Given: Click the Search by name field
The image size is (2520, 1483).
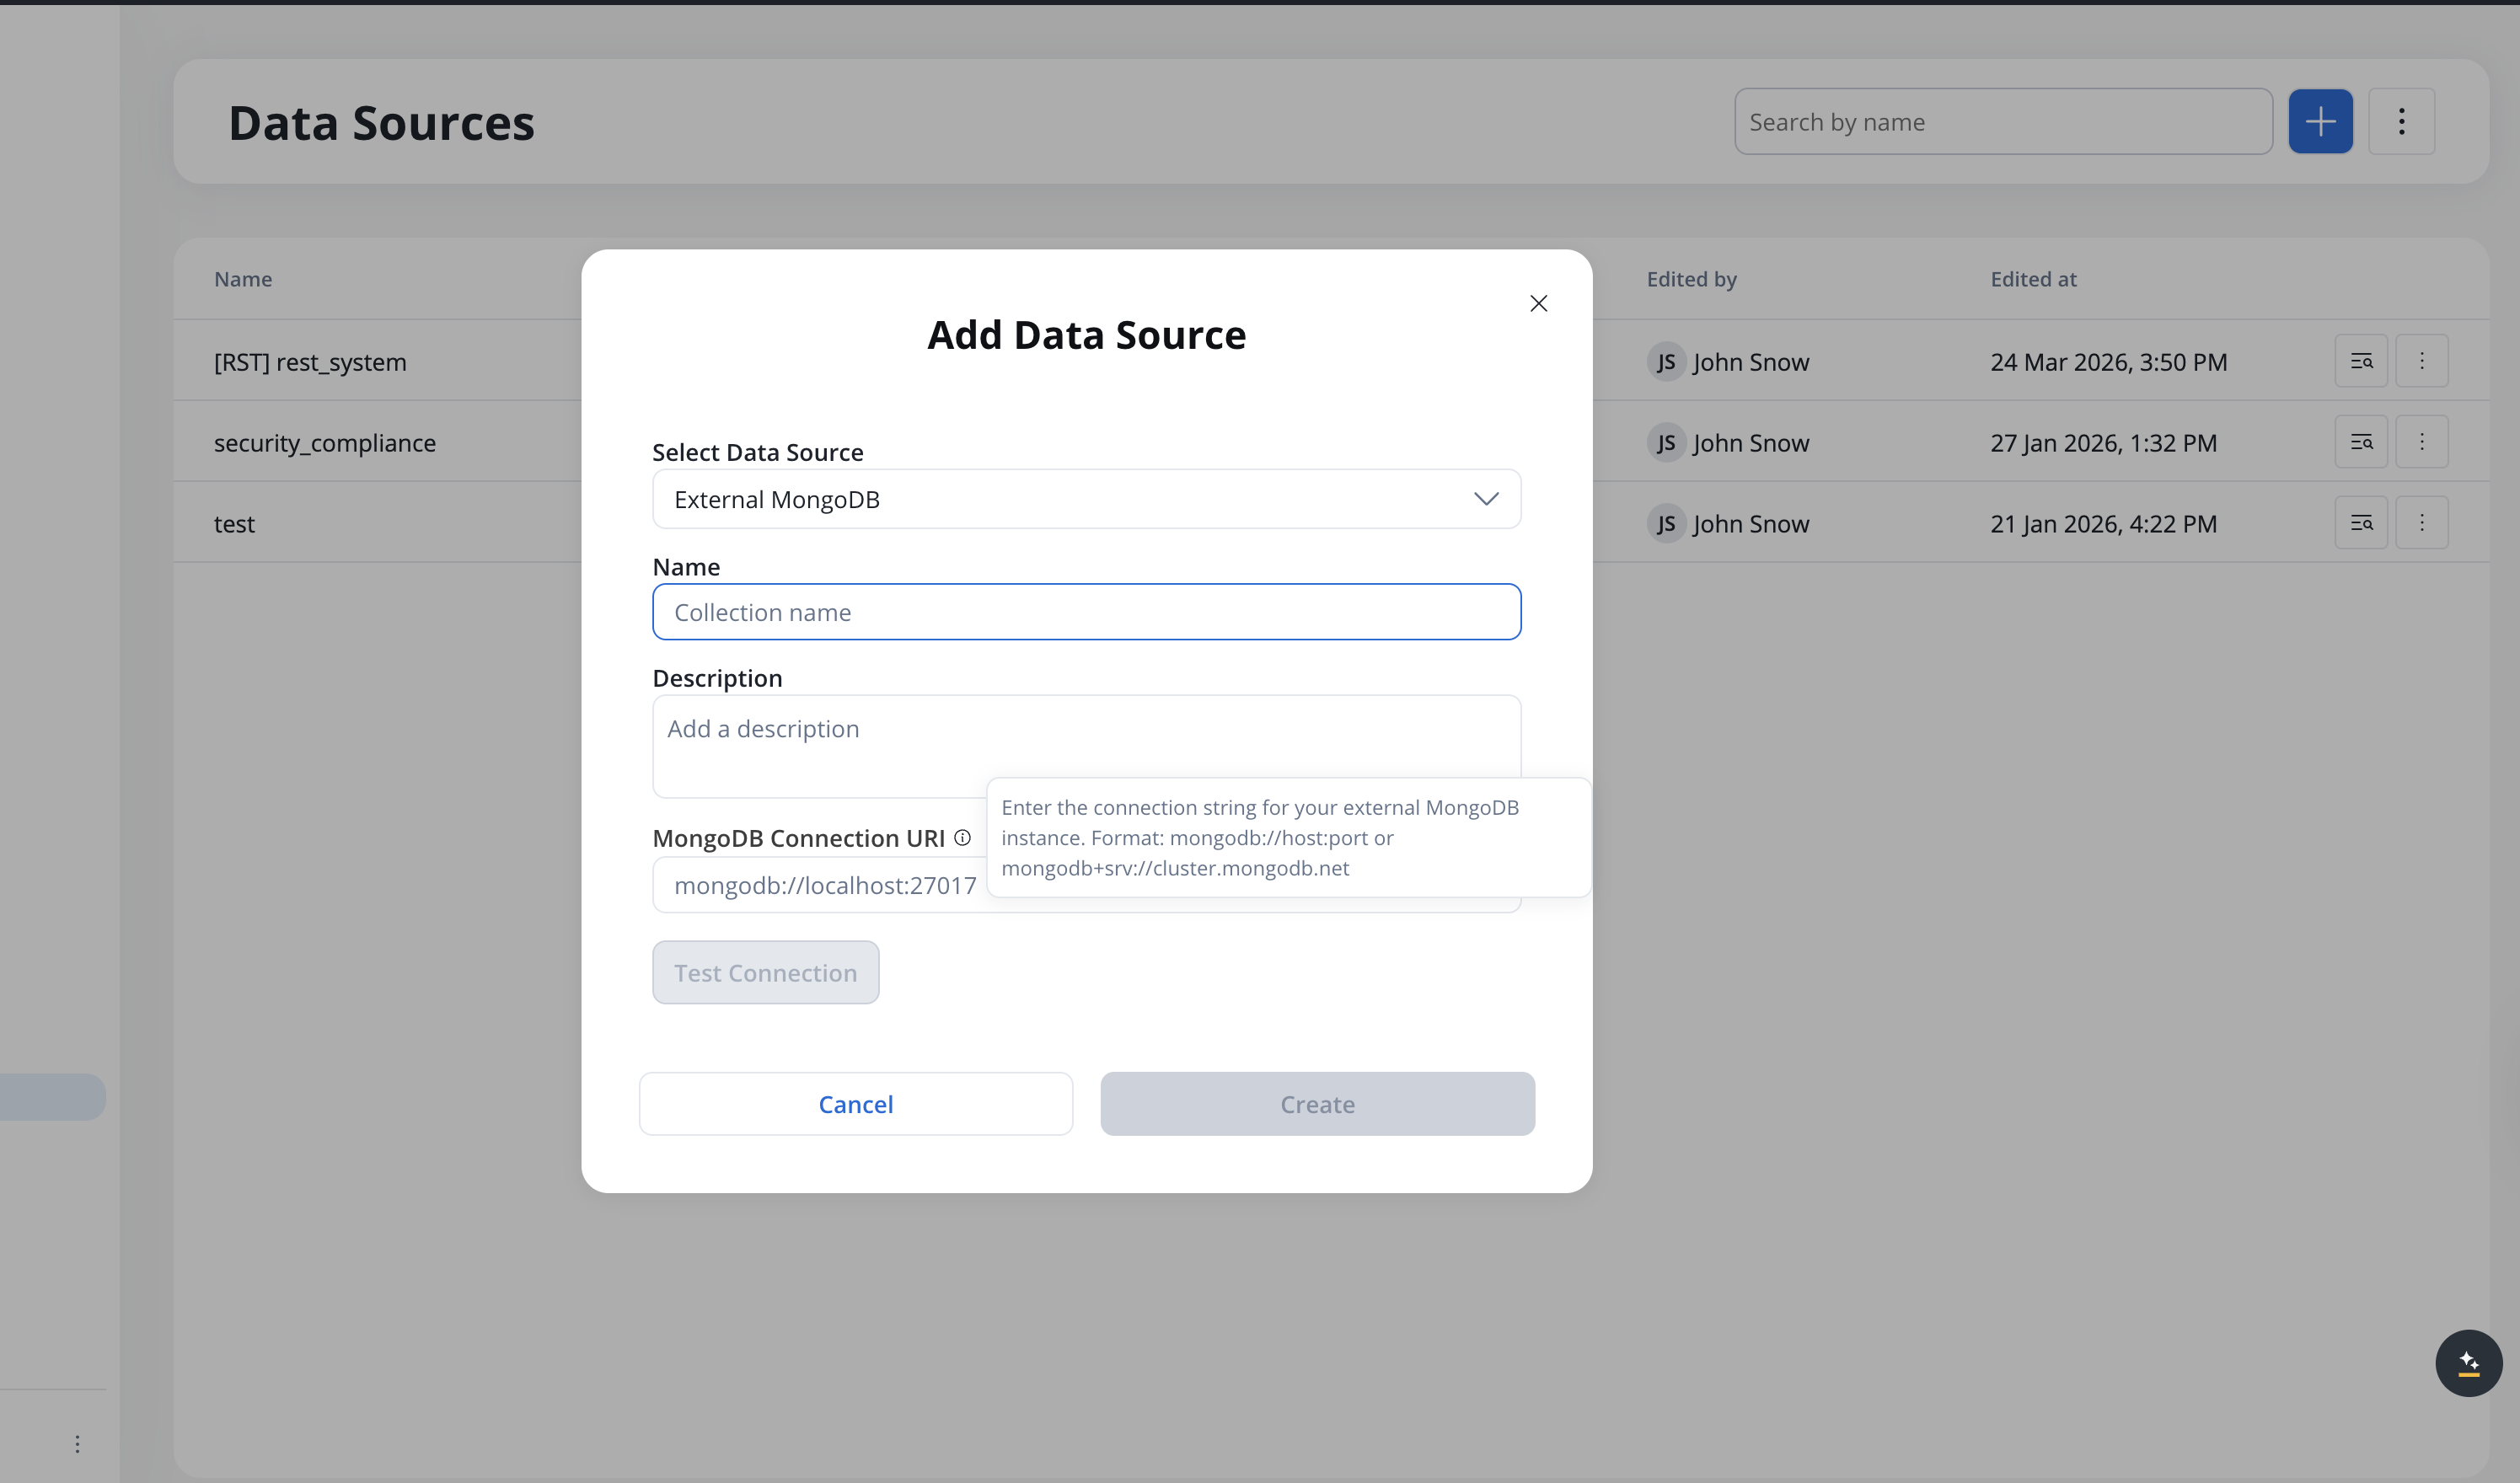Looking at the screenshot, I should pyautogui.click(x=2003, y=122).
